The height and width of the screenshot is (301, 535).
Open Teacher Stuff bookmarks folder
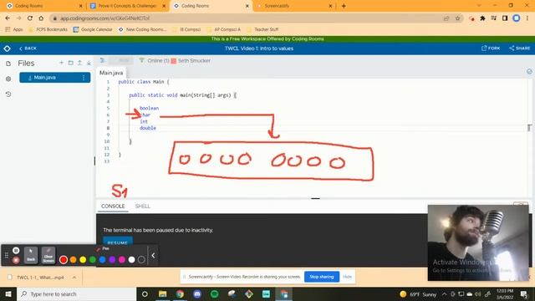click(262, 29)
